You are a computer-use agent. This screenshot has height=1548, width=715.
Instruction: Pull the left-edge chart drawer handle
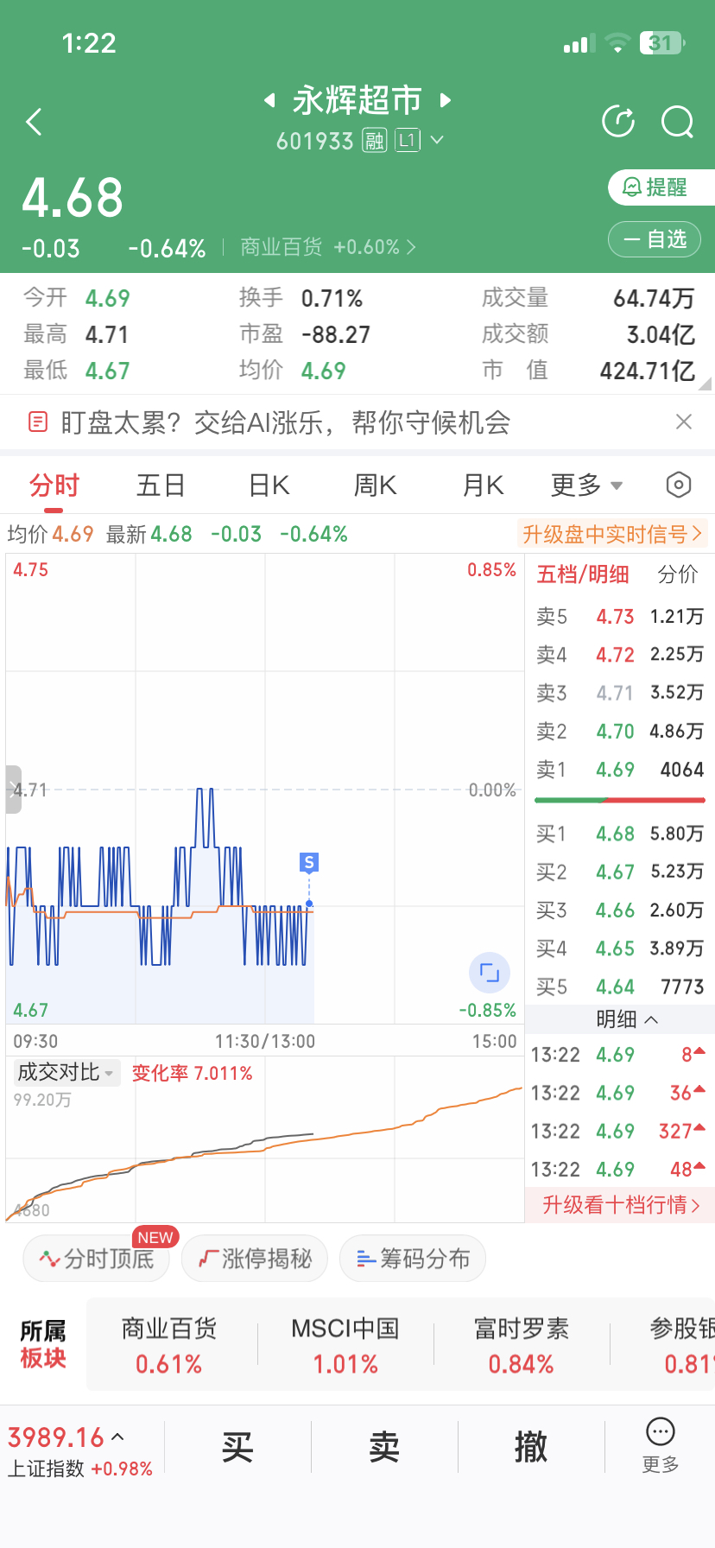[x=13, y=790]
